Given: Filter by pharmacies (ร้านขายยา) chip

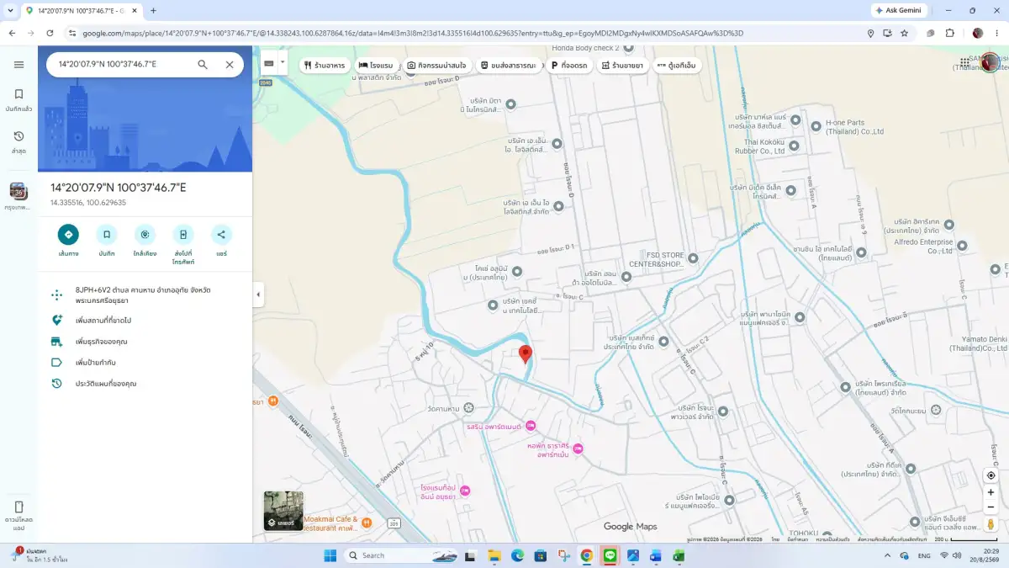Looking at the screenshot, I should point(622,65).
